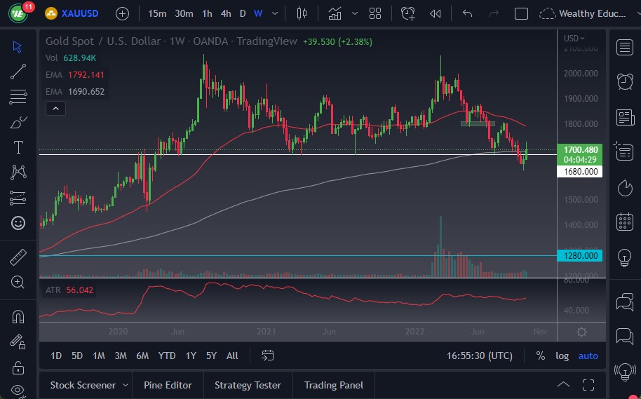Open the Pine Editor tab

click(168, 385)
